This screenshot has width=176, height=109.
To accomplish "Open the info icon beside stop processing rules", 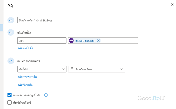I will click(x=46, y=95).
